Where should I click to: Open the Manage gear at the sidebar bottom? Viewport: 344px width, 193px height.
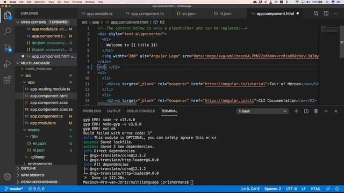[x=8, y=176]
